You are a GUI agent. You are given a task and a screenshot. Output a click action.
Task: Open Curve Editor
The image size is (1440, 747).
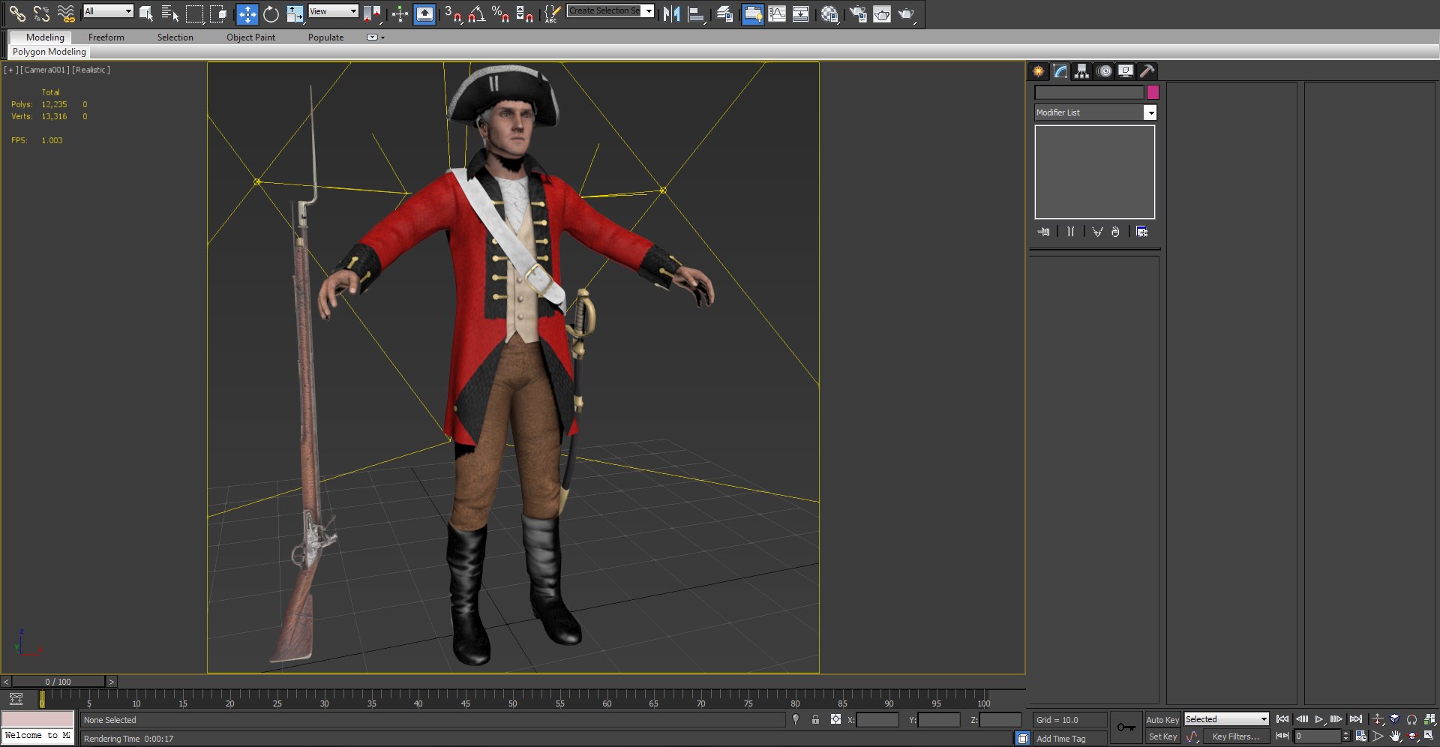tap(777, 13)
